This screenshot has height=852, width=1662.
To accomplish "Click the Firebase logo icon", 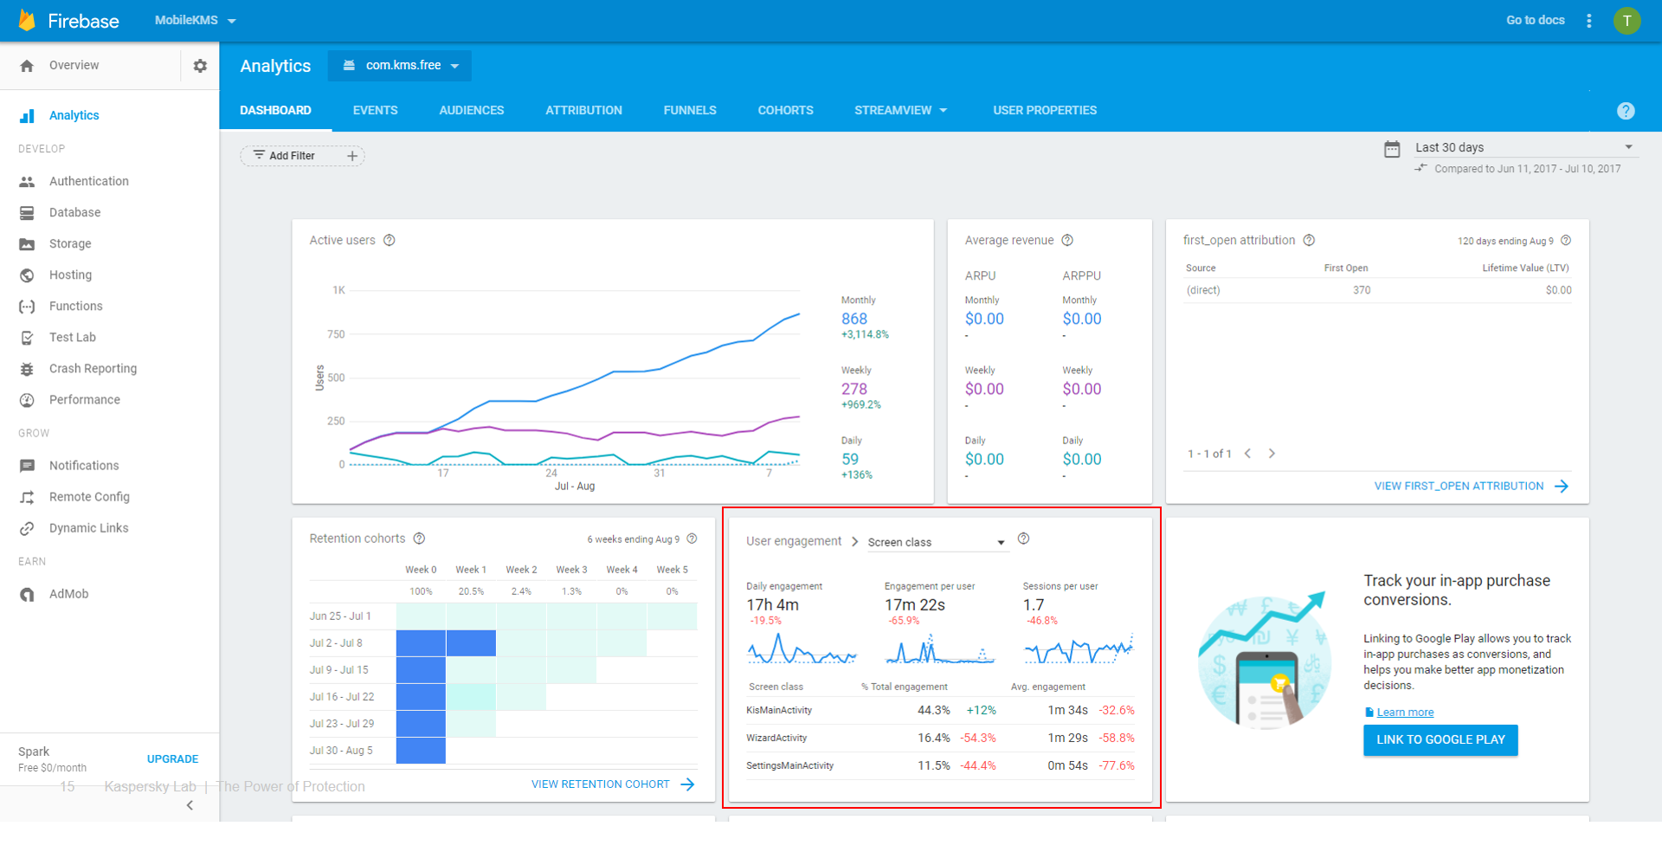I will (27, 20).
